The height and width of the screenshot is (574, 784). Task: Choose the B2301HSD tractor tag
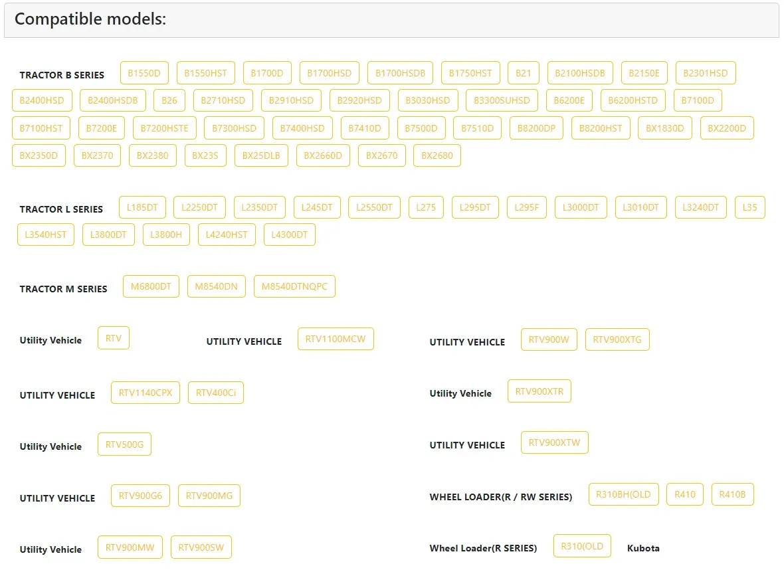coord(705,73)
